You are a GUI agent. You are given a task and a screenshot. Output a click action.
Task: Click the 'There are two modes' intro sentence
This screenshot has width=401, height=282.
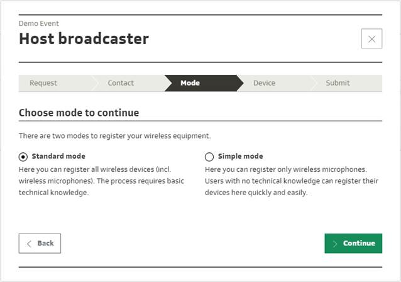click(114, 136)
